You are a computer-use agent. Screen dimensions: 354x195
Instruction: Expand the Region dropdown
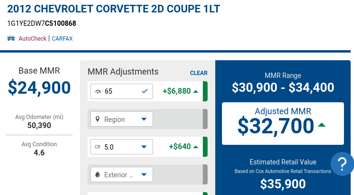coord(122,119)
